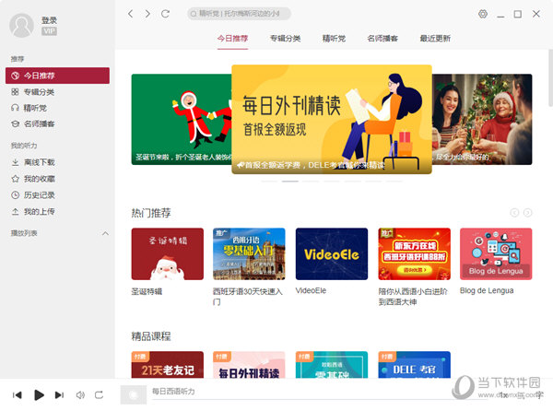
Task: Click the refresh page icon
Action: click(x=165, y=14)
